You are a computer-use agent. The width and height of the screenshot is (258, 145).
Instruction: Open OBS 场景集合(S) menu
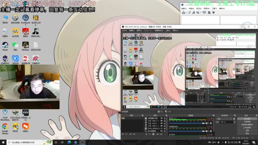point(159,30)
